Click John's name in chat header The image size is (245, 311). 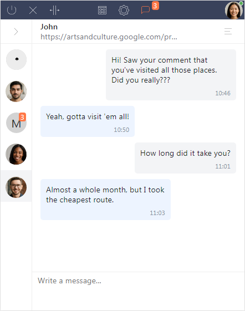tap(49, 27)
